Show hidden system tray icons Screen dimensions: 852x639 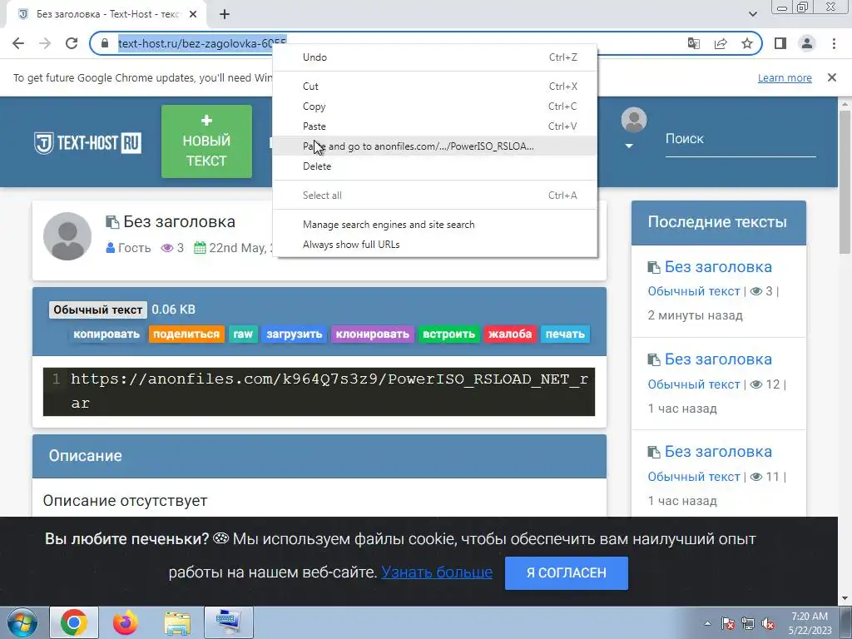pyautogui.click(x=707, y=623)
